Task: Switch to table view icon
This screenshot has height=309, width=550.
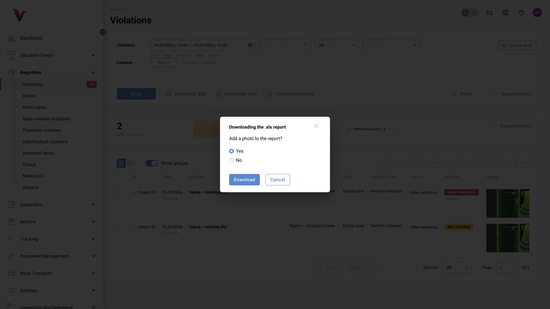Action: [x=121, y=163]
